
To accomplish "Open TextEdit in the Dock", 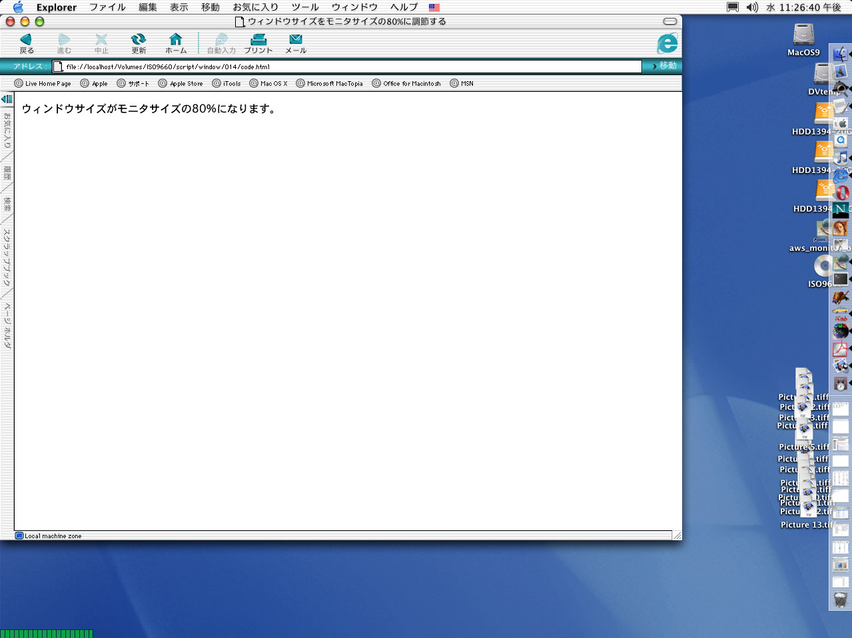I will pyautogui.click(x=841, y=106).
